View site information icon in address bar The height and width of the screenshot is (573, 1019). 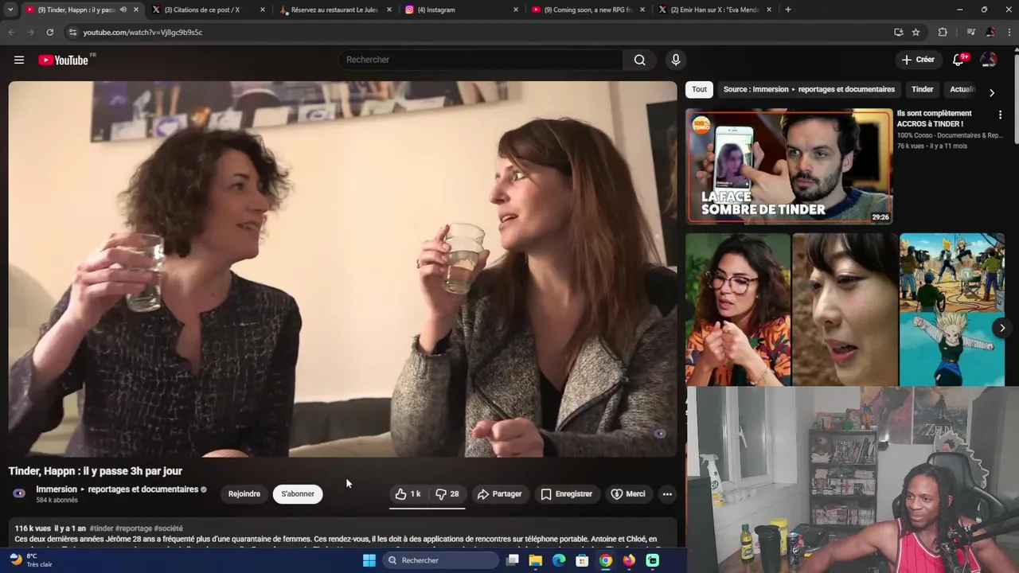click(x=72, y=32)
